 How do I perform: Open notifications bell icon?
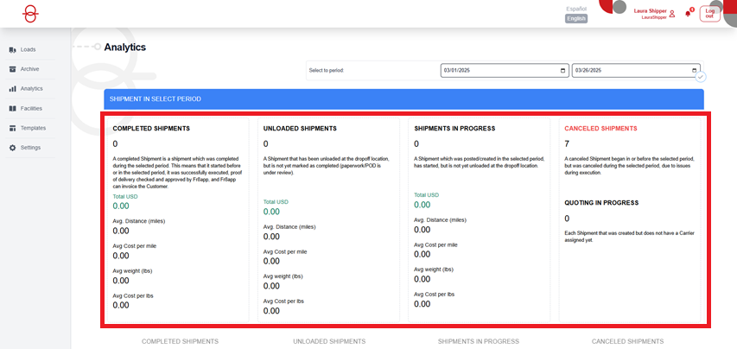pyautogui.click(x=689, y=13)
